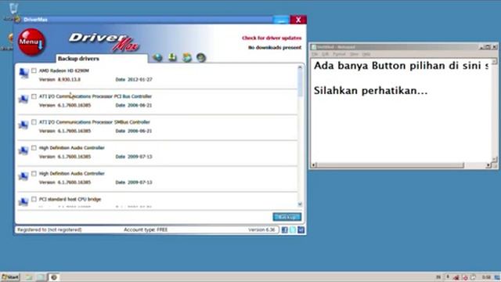
Task: Open DriverMax Twitter icon in status bar
Action: (x=293, y=230)
